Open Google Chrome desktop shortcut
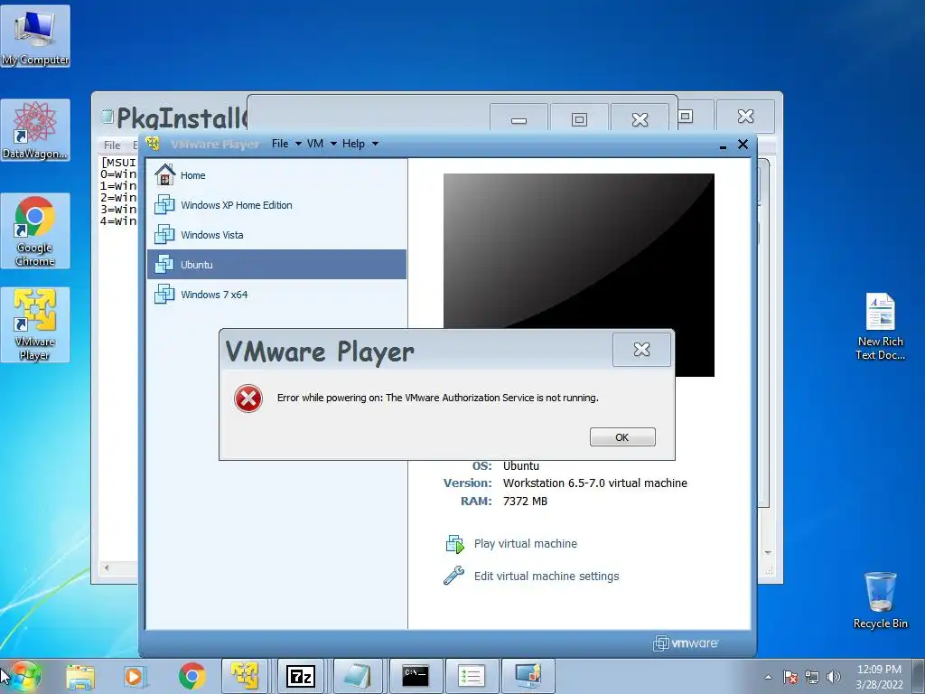Screen dimensions: 925x694 (x=35, y=230)
